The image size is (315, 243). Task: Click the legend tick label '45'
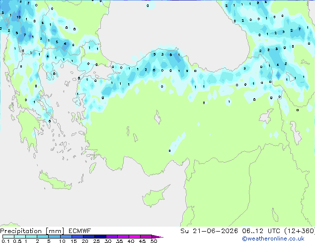142,241
